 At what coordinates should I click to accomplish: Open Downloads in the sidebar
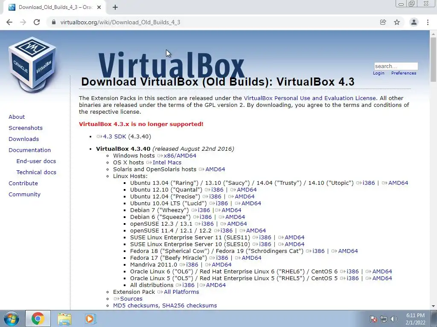point(24,139)
